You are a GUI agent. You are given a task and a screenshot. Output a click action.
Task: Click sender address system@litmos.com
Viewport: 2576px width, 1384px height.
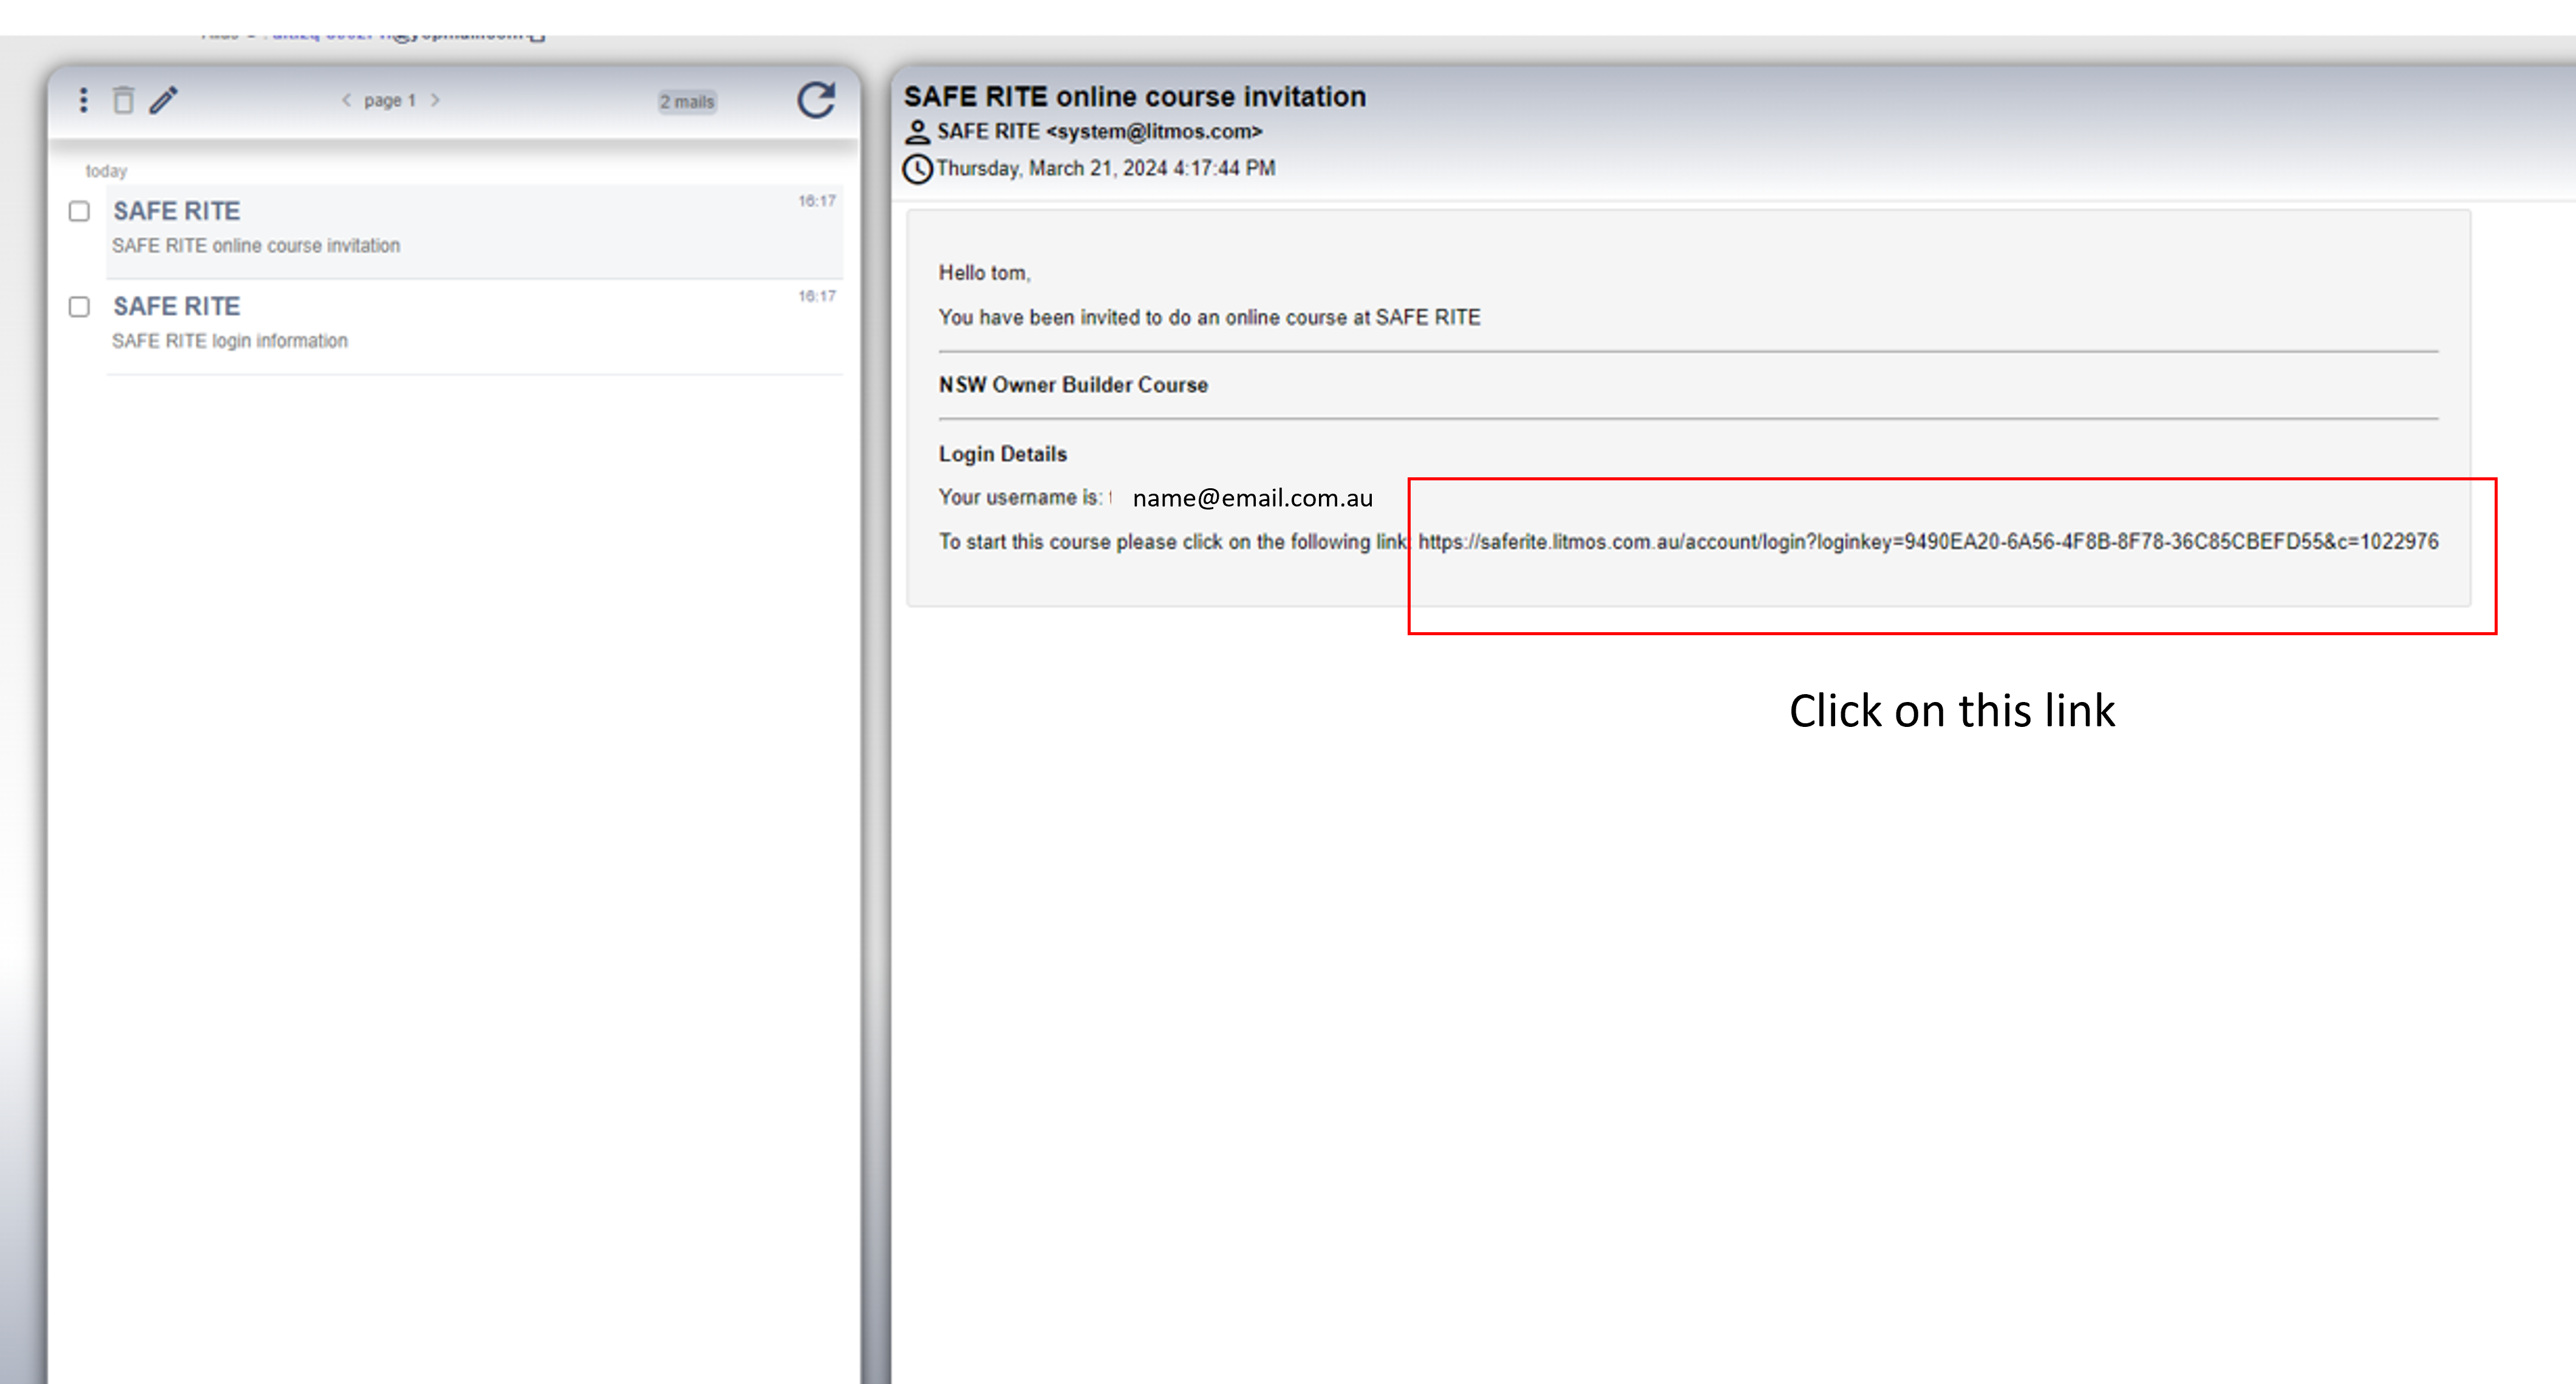(1154, 131)
